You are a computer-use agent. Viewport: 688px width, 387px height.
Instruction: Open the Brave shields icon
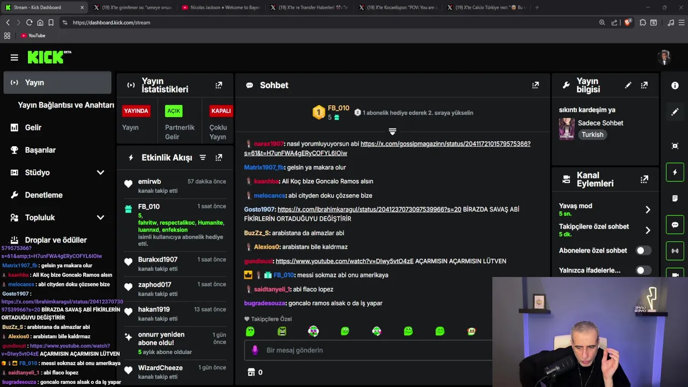coord(627,23)
